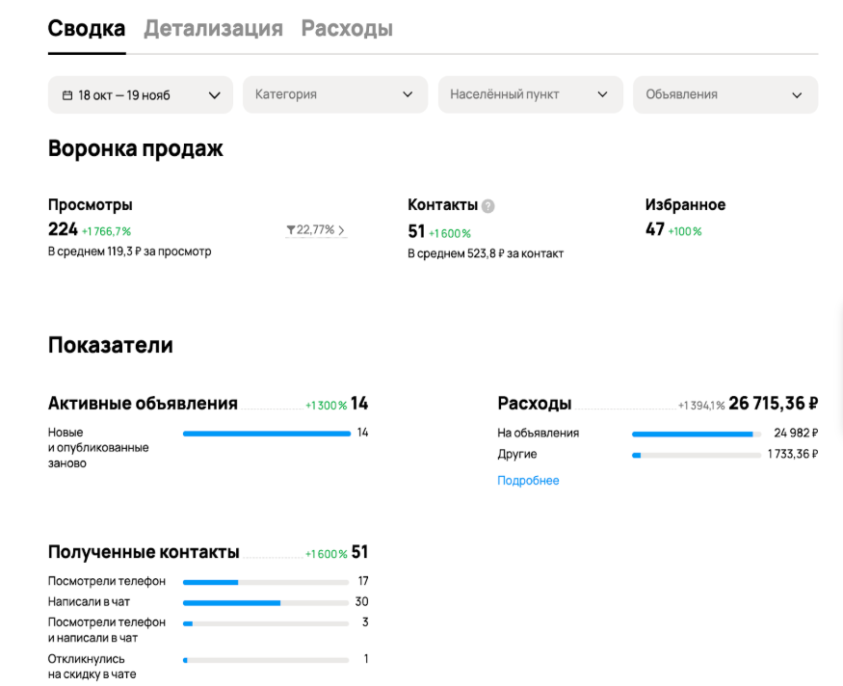Viewport: 843px width, 686px height.
Task: Click the first Посмотрели телефон progress bar with value 17
Action: (266, 582)
